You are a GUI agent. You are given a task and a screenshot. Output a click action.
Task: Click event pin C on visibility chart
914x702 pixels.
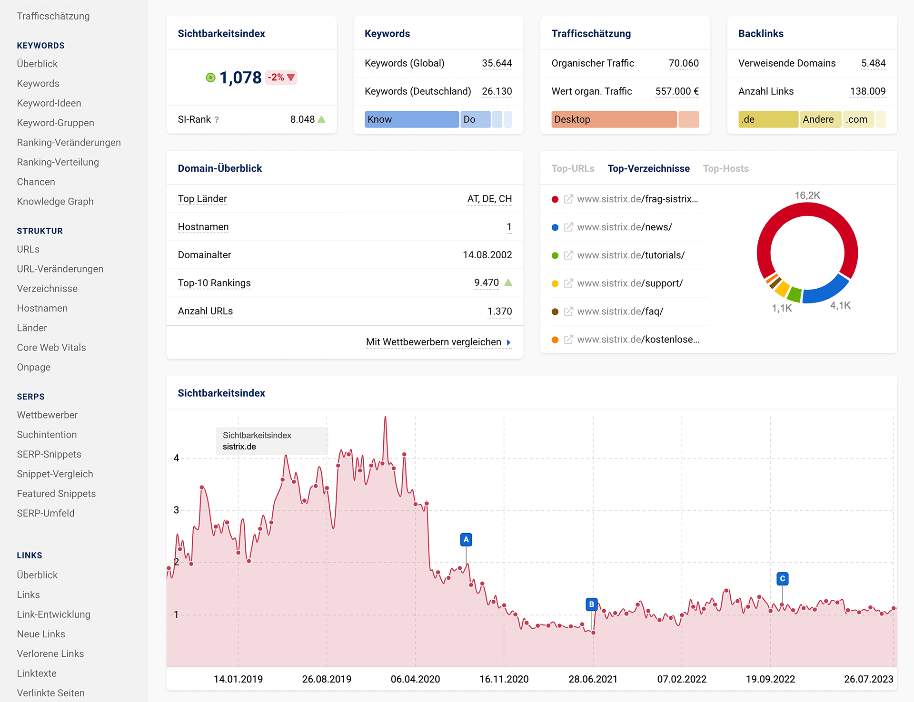[782, 578]
